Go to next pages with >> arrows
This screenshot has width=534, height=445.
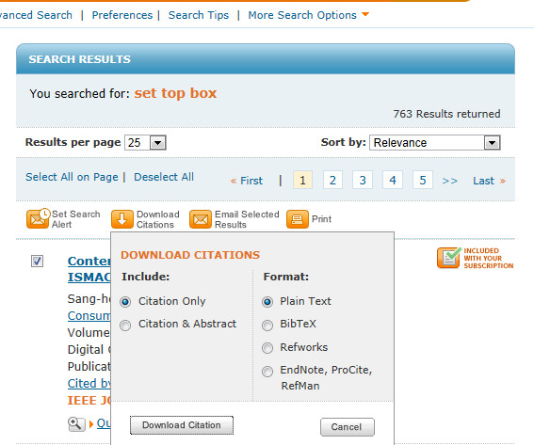point(449,181)
